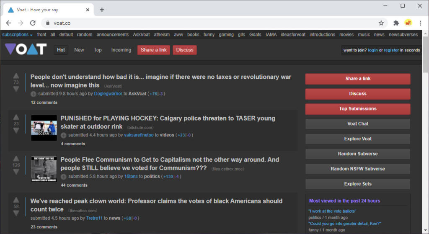Downvote the 'People Flee Communism' post
Viewport: 429px width, 234px height.
(16, 172)
